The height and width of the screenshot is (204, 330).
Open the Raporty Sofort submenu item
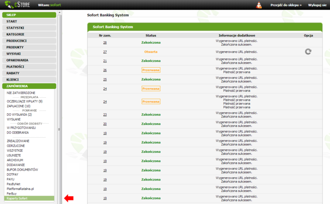pos(29,198)
